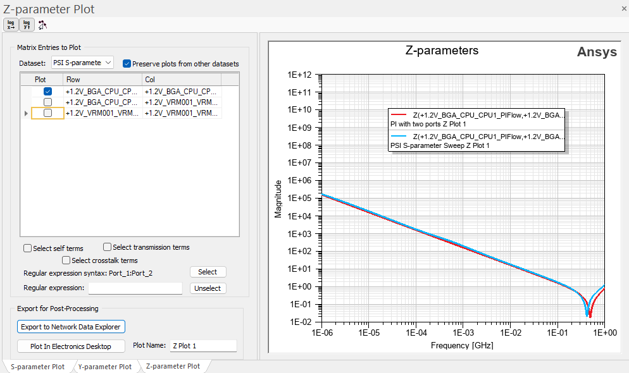The width and height of the screenshot is (629, 373).
Task: Open the Dataset dropdown
Action: click(82, 63)
